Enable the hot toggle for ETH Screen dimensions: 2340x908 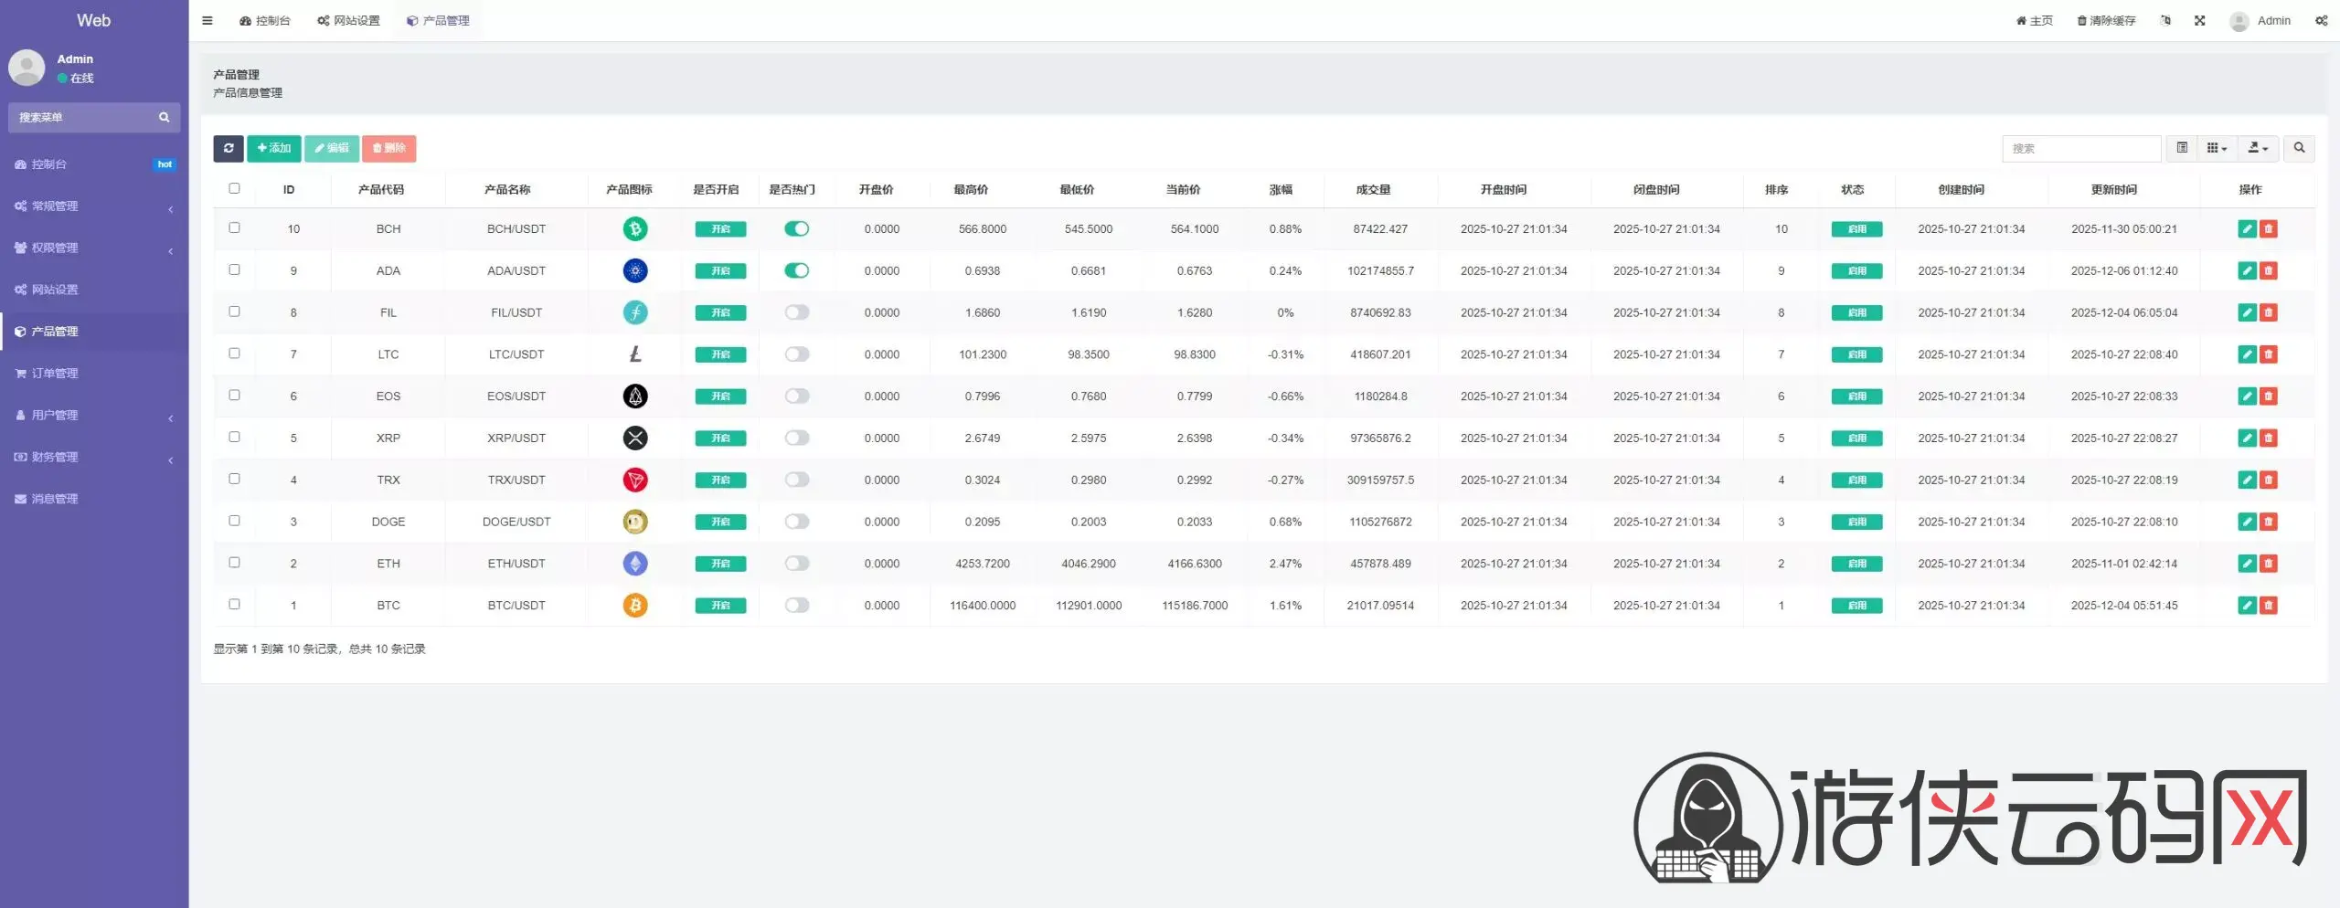796,564
